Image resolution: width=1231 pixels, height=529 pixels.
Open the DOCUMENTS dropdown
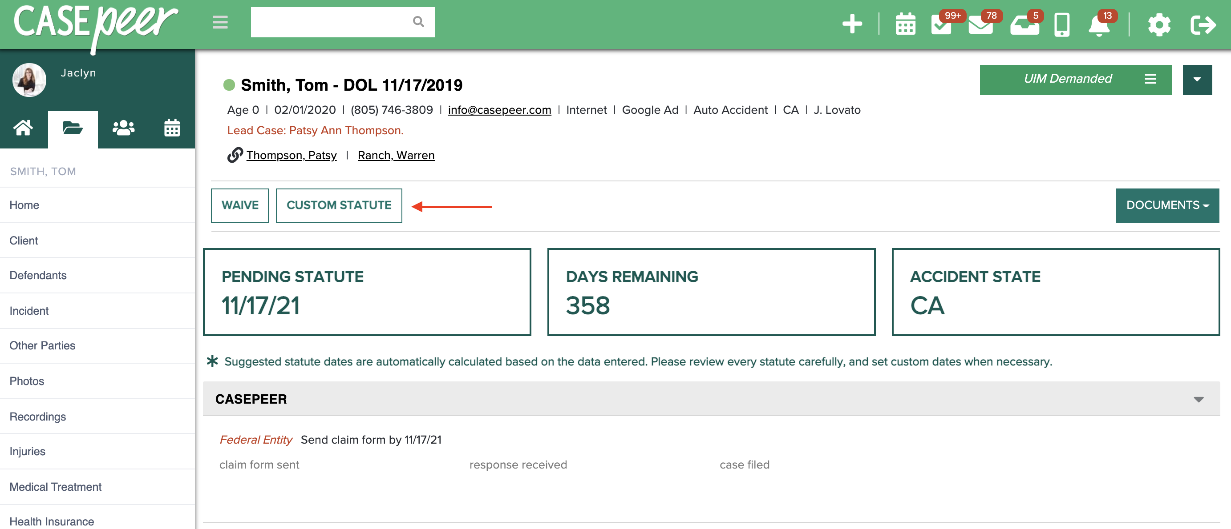1167,205
